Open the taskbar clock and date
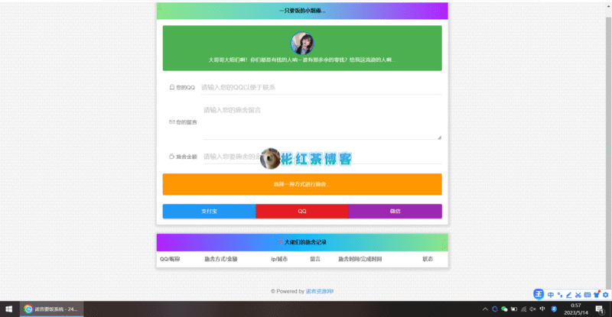612x317 pixels. coord(576,309)
